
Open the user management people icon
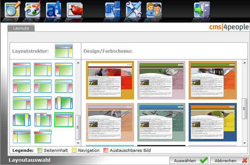(154, 10)
